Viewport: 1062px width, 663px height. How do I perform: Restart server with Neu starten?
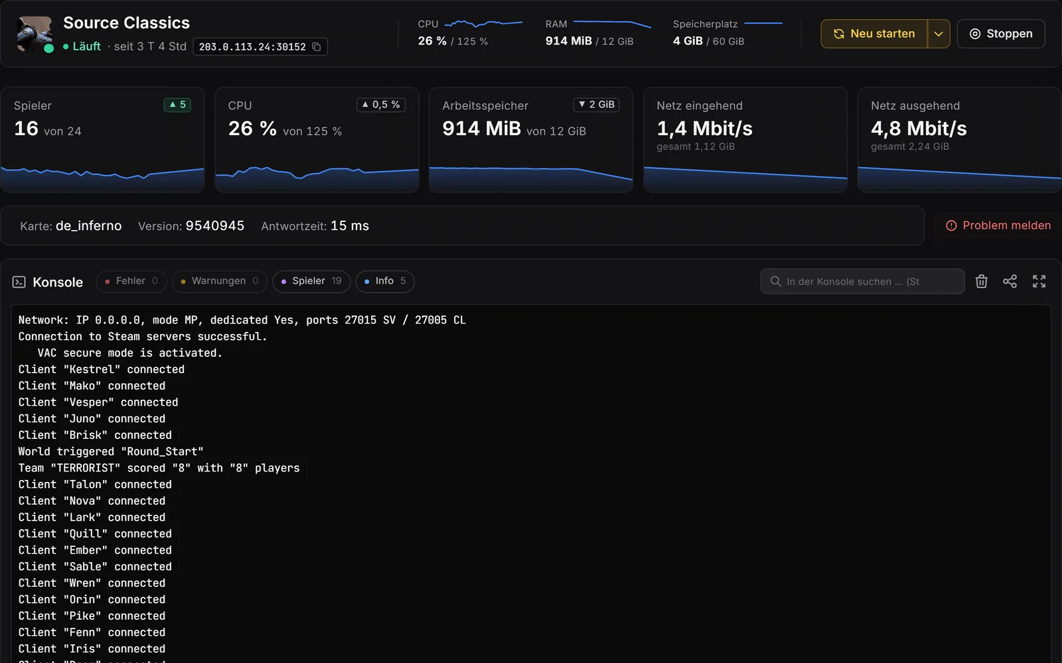click(x=874, y=34)
